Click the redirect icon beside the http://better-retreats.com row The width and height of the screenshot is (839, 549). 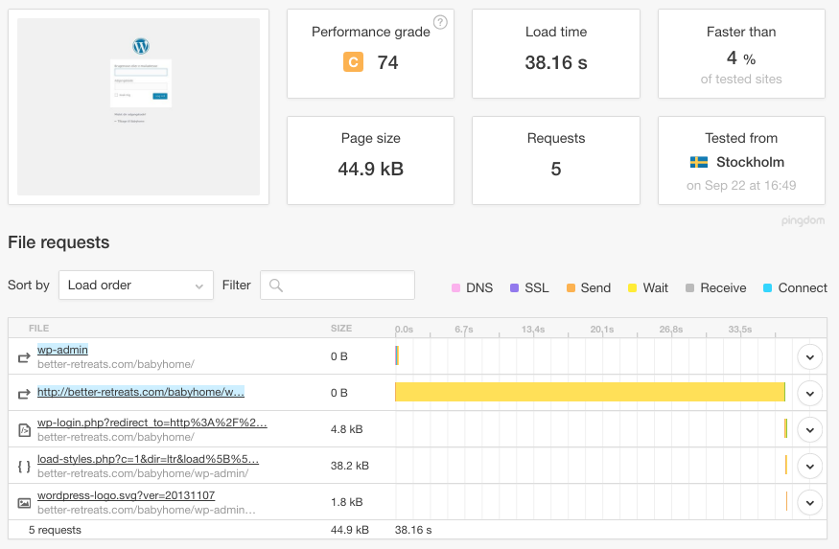pos(24,393)
